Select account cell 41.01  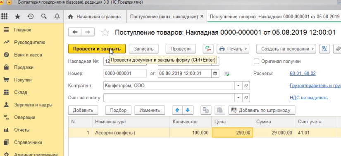point(316,133)
